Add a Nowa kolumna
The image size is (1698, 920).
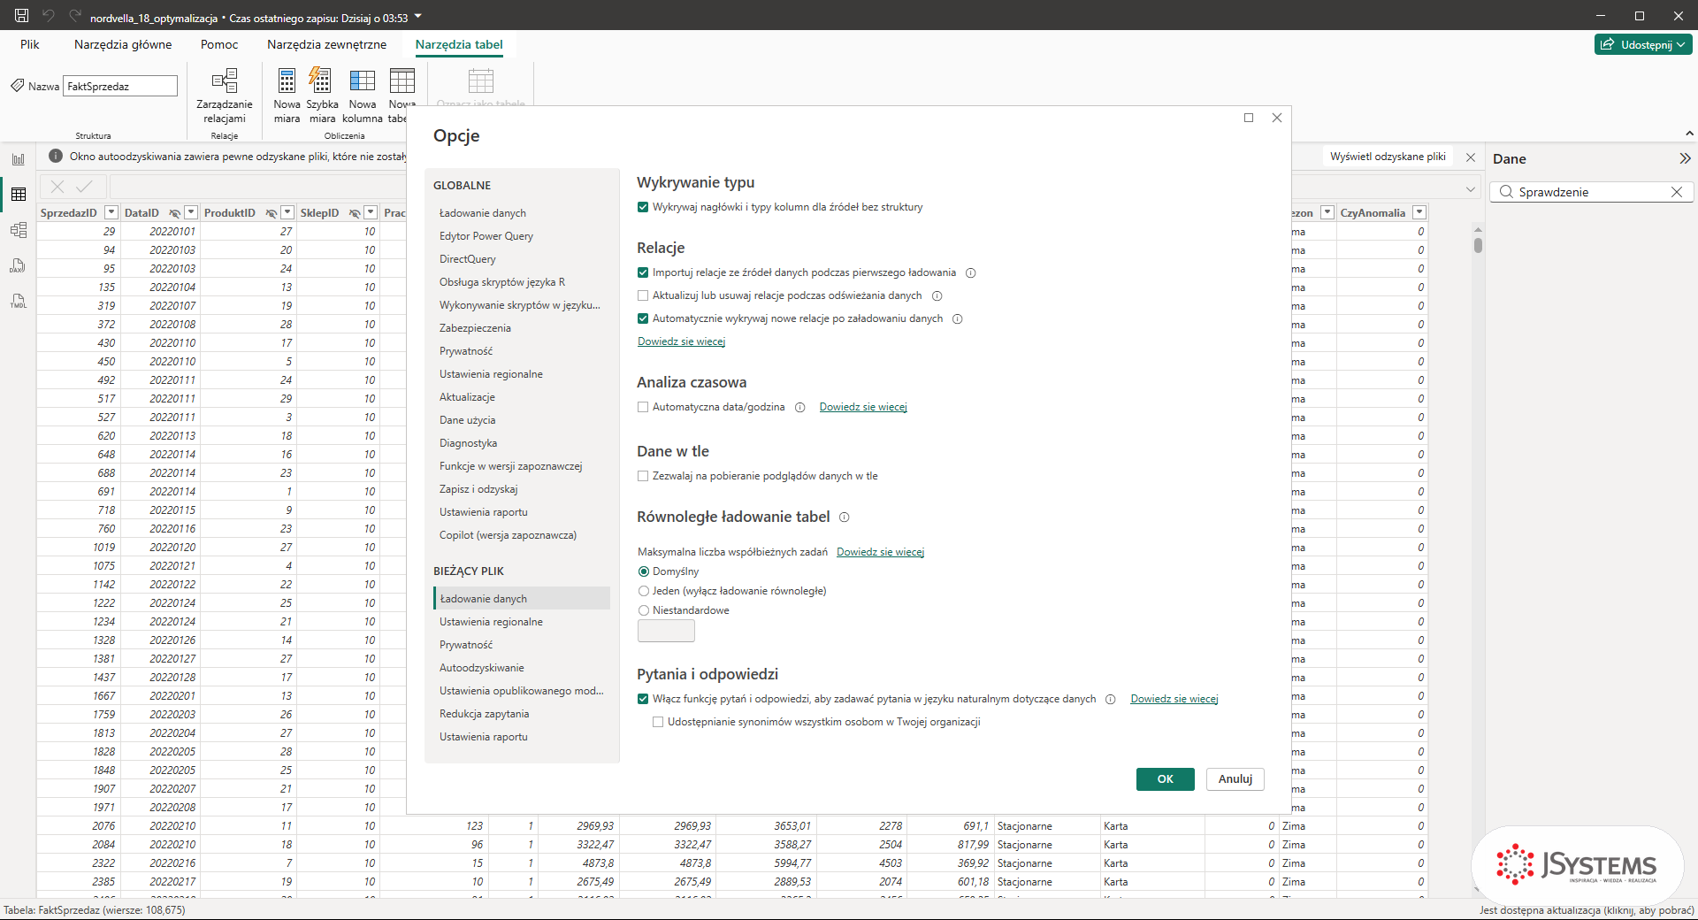click(x=363, y=96)
